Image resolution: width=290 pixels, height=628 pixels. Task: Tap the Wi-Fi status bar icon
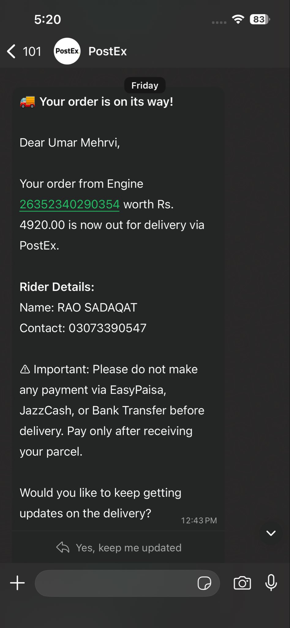(238, 19)
